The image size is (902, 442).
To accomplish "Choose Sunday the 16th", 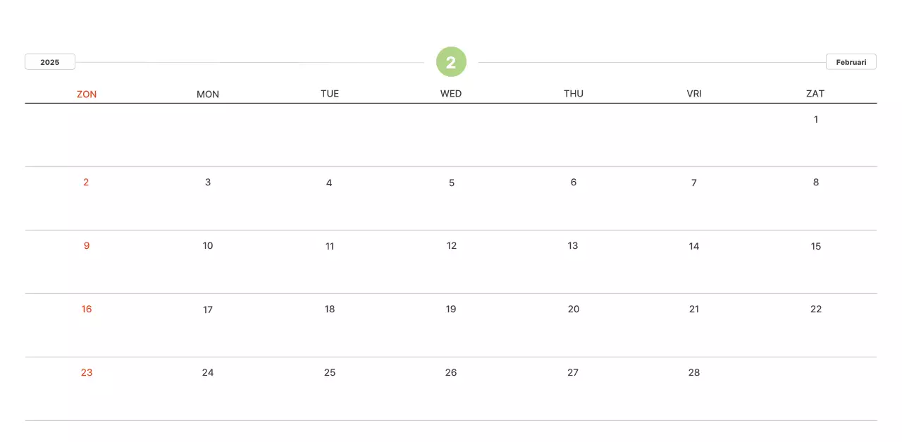I will pyautogui.click(x=87, y=309).
